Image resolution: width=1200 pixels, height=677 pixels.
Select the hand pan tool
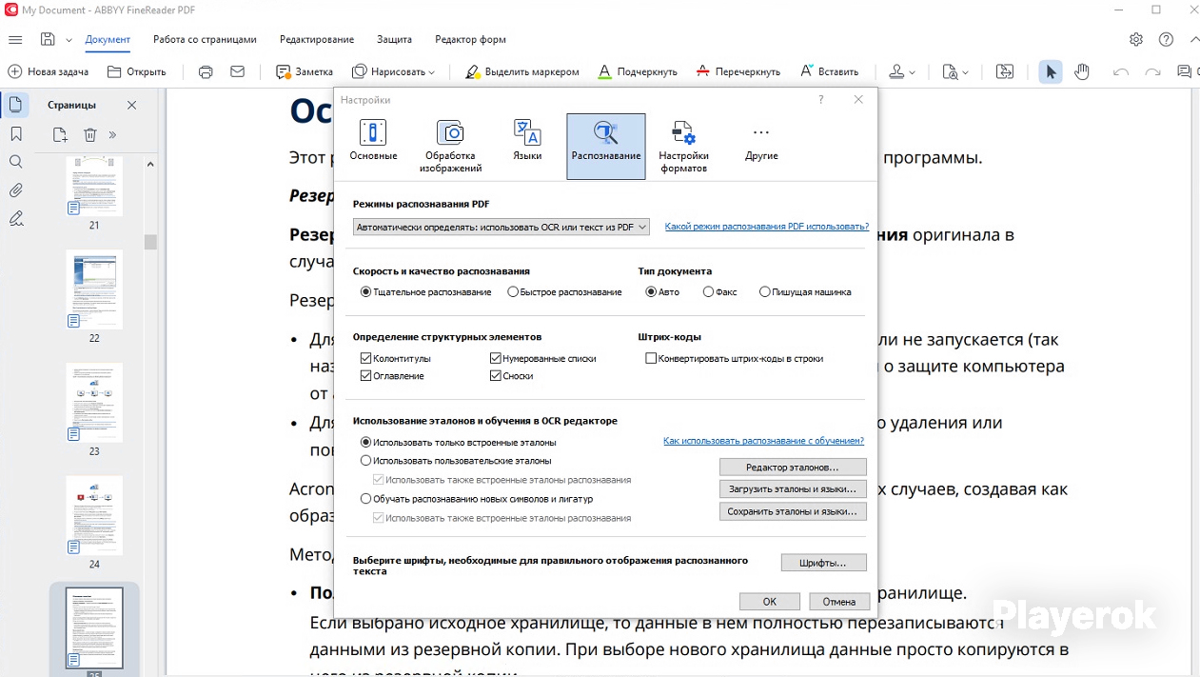tap(1082, 71)
